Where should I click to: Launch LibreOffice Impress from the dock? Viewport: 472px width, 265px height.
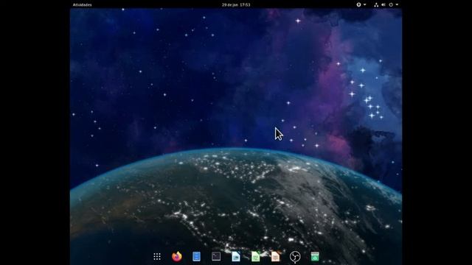coord(275,256)
